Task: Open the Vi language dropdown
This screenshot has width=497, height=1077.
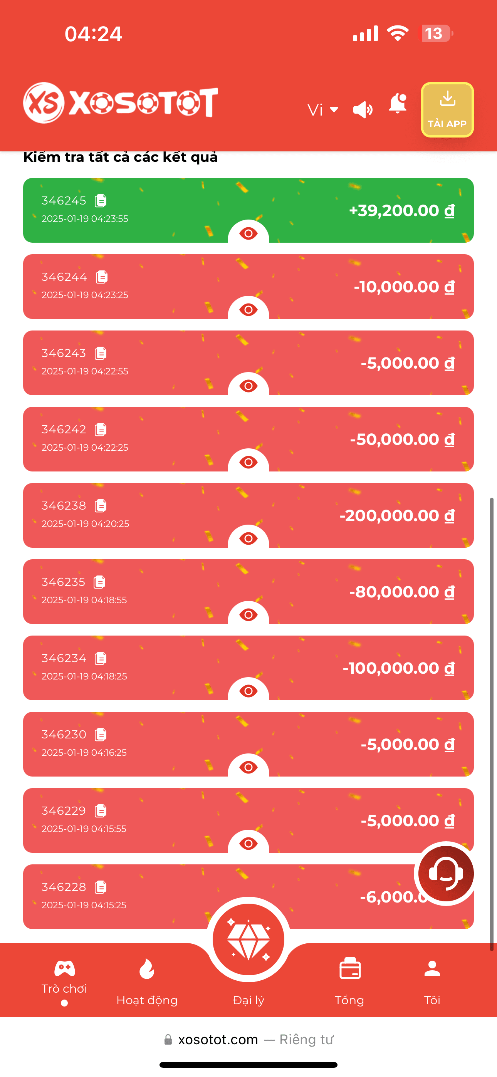Action: coord(322,110)
